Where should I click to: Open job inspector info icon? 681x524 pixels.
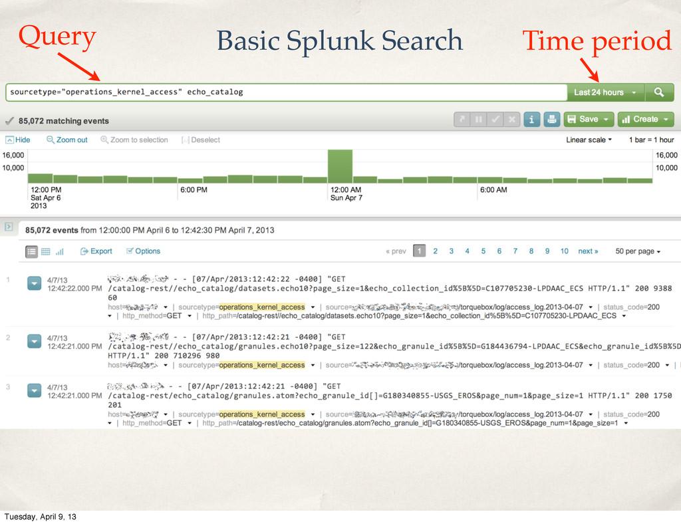point(531,120)
